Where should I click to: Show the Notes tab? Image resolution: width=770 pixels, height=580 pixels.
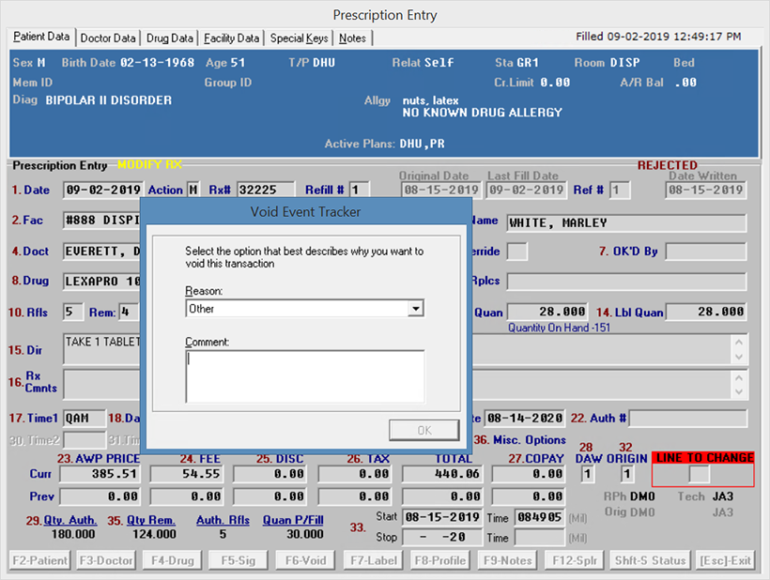353,38
